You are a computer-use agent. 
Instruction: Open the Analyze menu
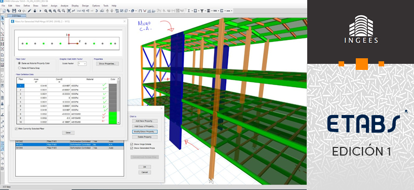click(x=64, y=6)
